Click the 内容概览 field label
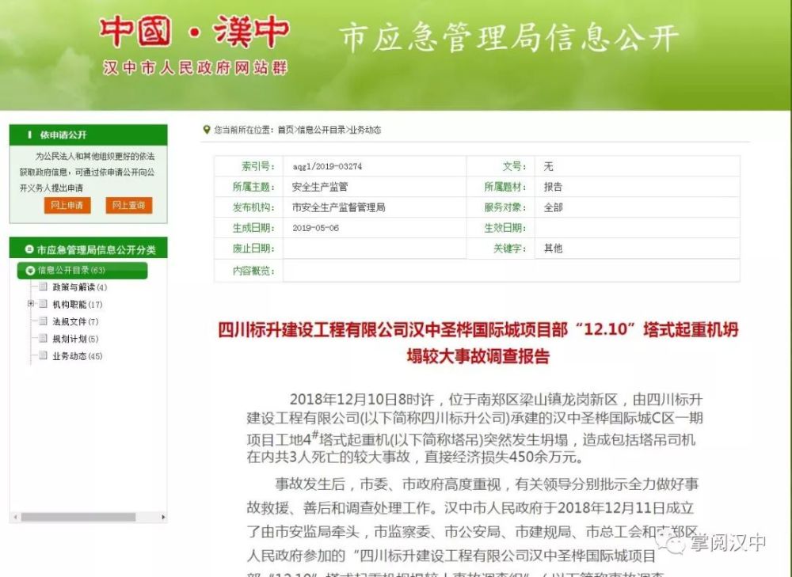 coord(253,271)
